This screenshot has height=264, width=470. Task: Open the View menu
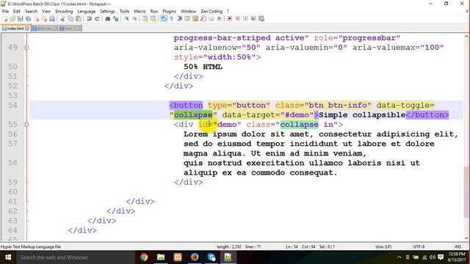click(46, 11)
